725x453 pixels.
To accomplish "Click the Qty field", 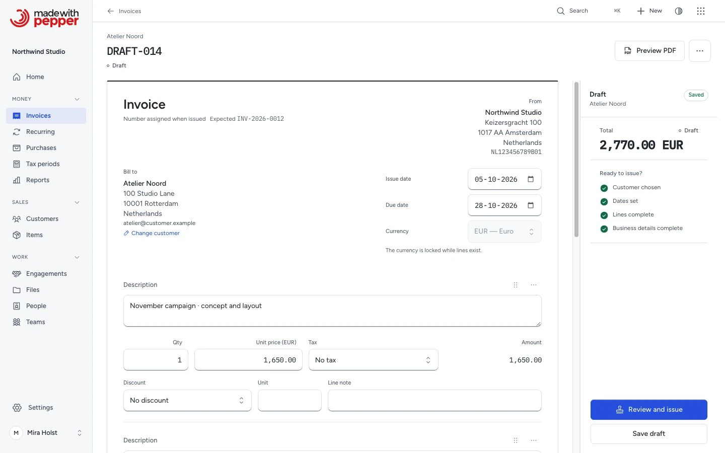I will 156,360.
